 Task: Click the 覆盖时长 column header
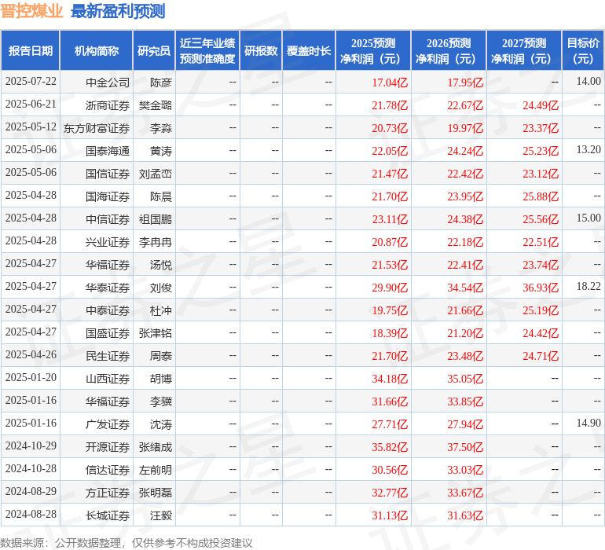click(x=309, y=50)
